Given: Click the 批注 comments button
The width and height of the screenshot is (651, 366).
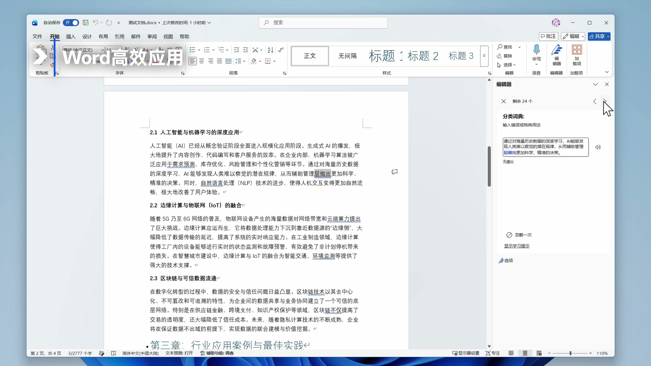Looking at the screenshot, I should [x=549, y=36].
